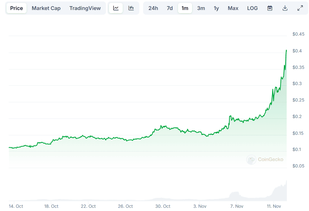
Task: Show Max price history
Action: click(233, 8)
